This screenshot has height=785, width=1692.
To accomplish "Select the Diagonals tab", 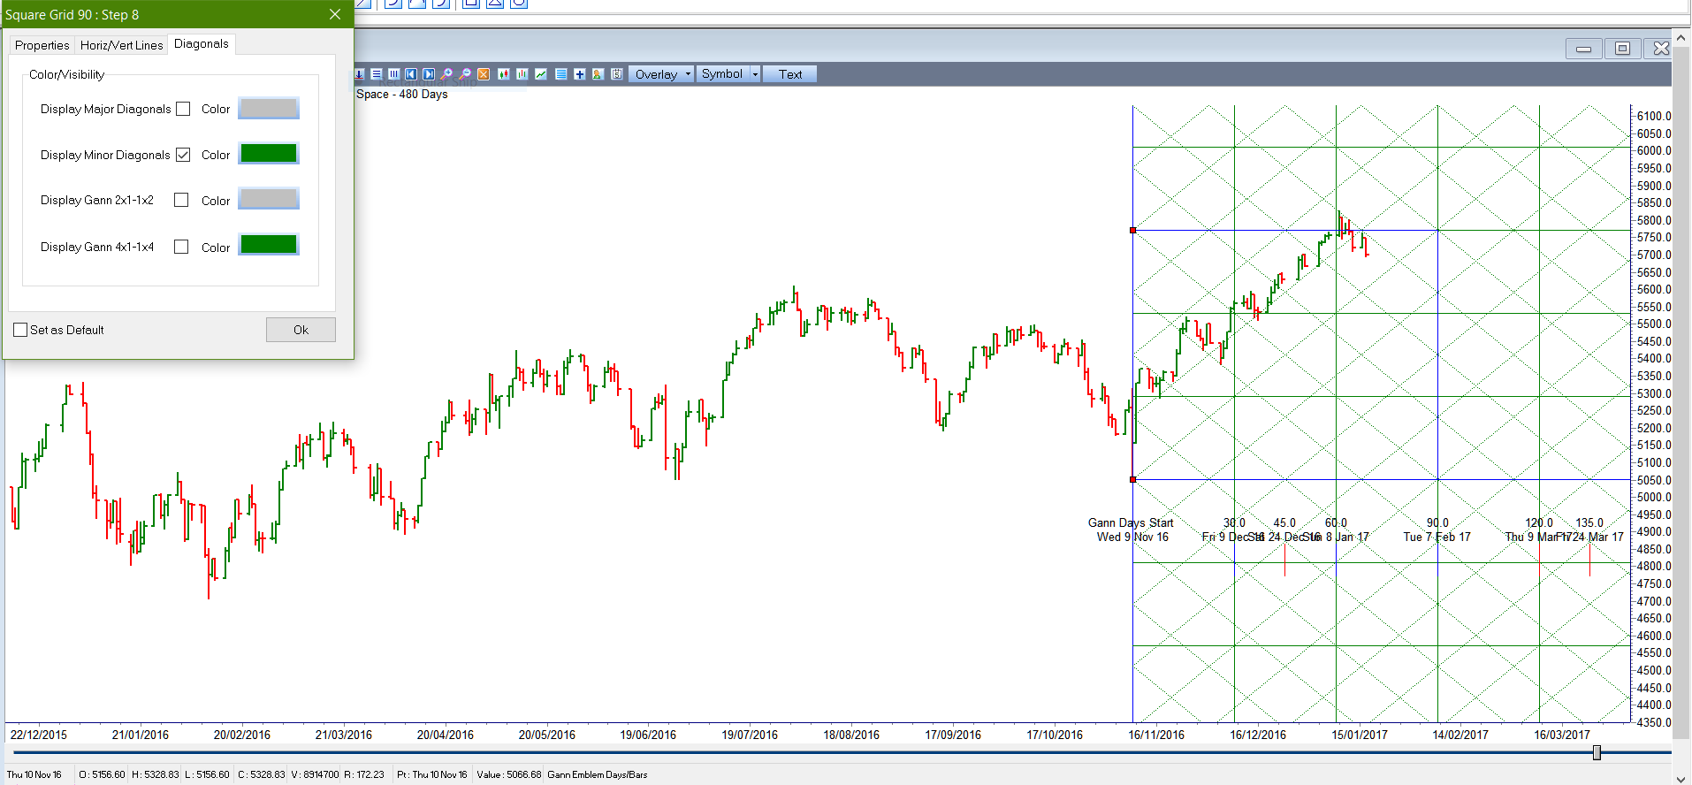I will [202, 43].
